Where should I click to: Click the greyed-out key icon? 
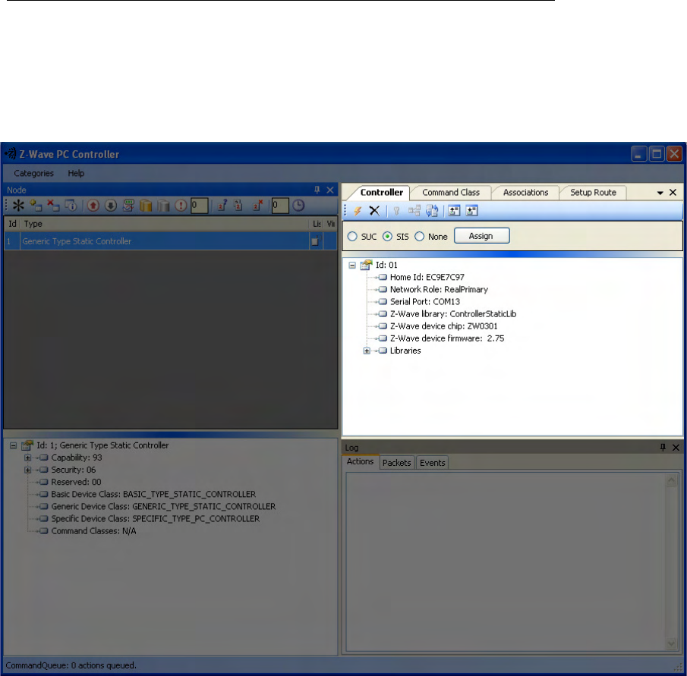[x=396, y=211]
